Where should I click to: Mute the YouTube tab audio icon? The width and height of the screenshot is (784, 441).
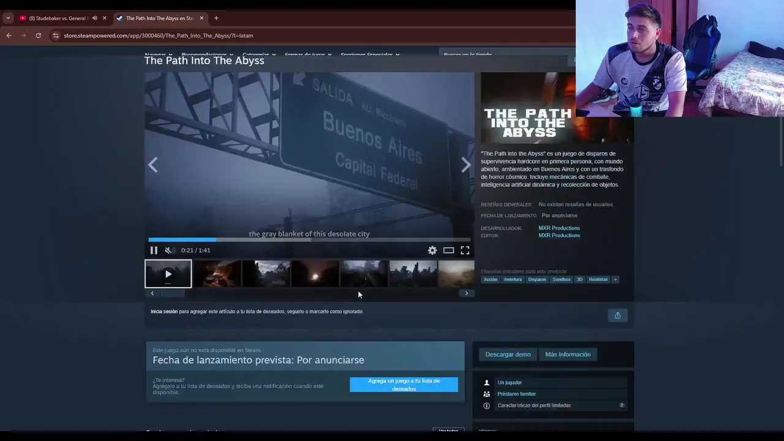click(94, 18)
